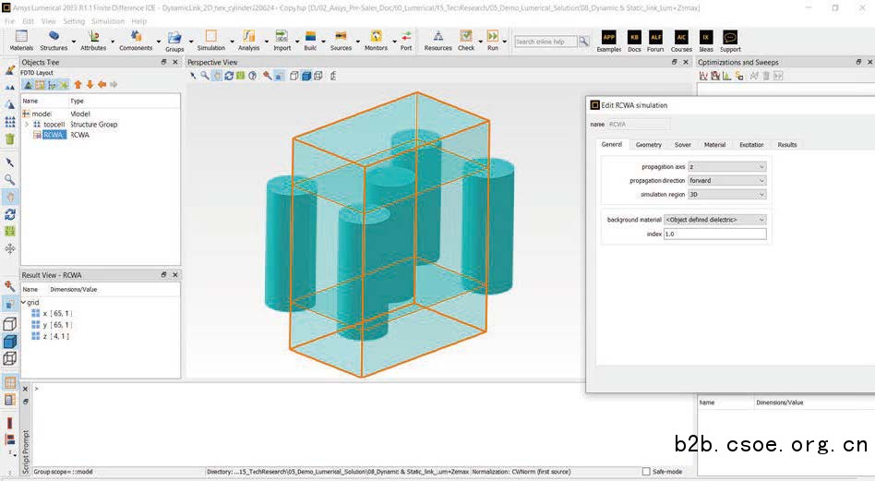Screen dimensions: 875x481
Task: Open the Examples APP icon
Action: [609, 37]
